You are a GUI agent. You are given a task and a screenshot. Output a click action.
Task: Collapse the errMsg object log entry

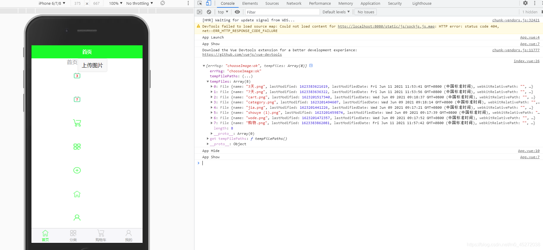[x=204, y=66]
